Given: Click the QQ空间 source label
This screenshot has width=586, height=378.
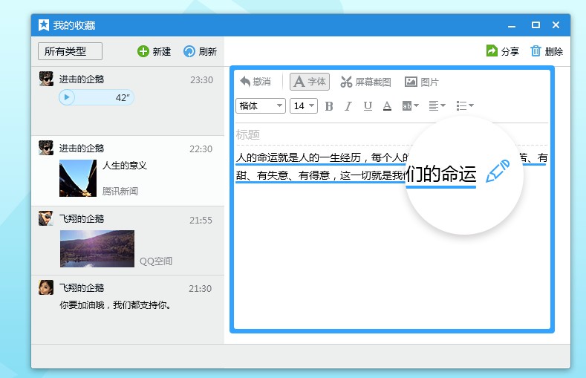Looking at the screenshot, I should pos(156,261).
